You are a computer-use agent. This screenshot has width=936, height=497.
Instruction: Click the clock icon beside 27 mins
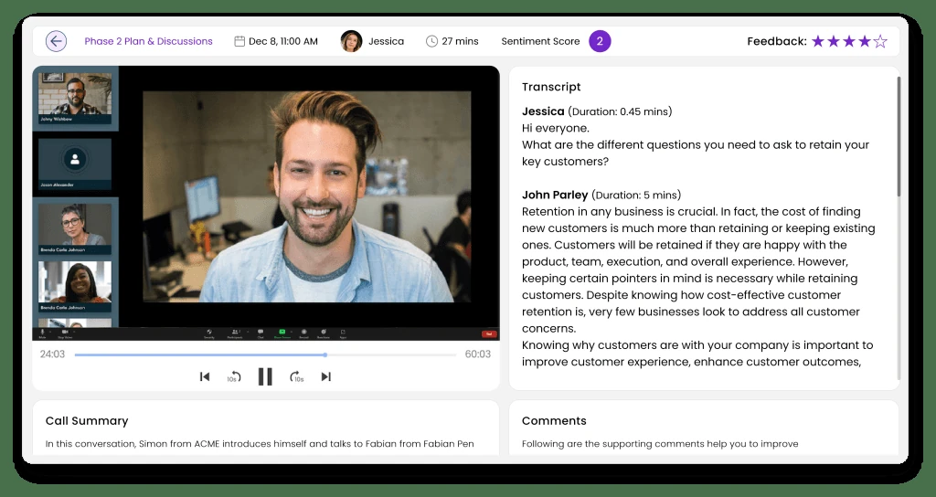[431, 41]
